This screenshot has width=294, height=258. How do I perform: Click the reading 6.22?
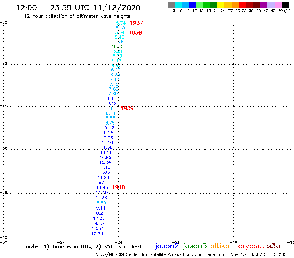(116, 70)
